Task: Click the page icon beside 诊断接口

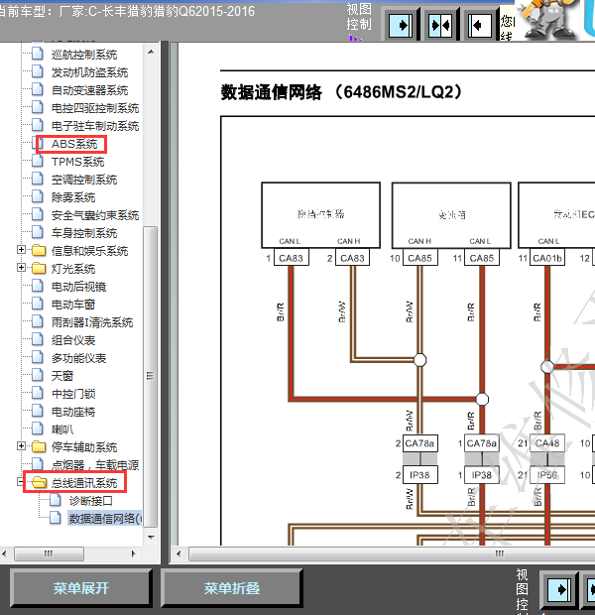Action: coord(56,500)
